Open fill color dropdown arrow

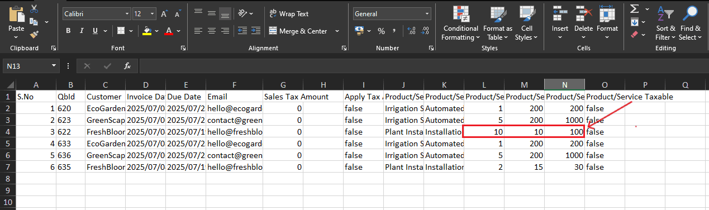[x=156, y=31]
